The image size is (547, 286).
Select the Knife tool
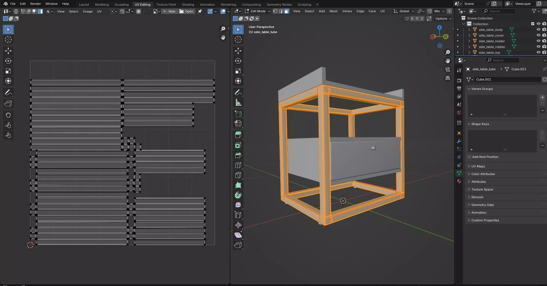tap(238, 175)
